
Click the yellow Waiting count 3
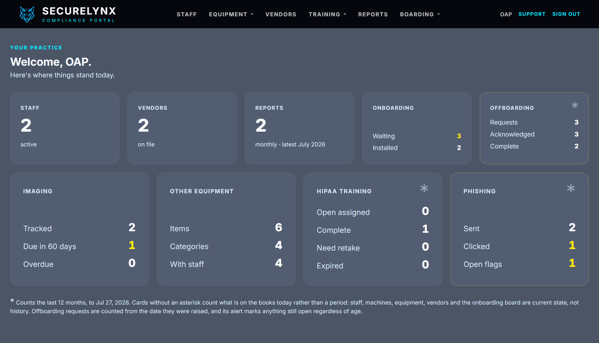point(459,136)
